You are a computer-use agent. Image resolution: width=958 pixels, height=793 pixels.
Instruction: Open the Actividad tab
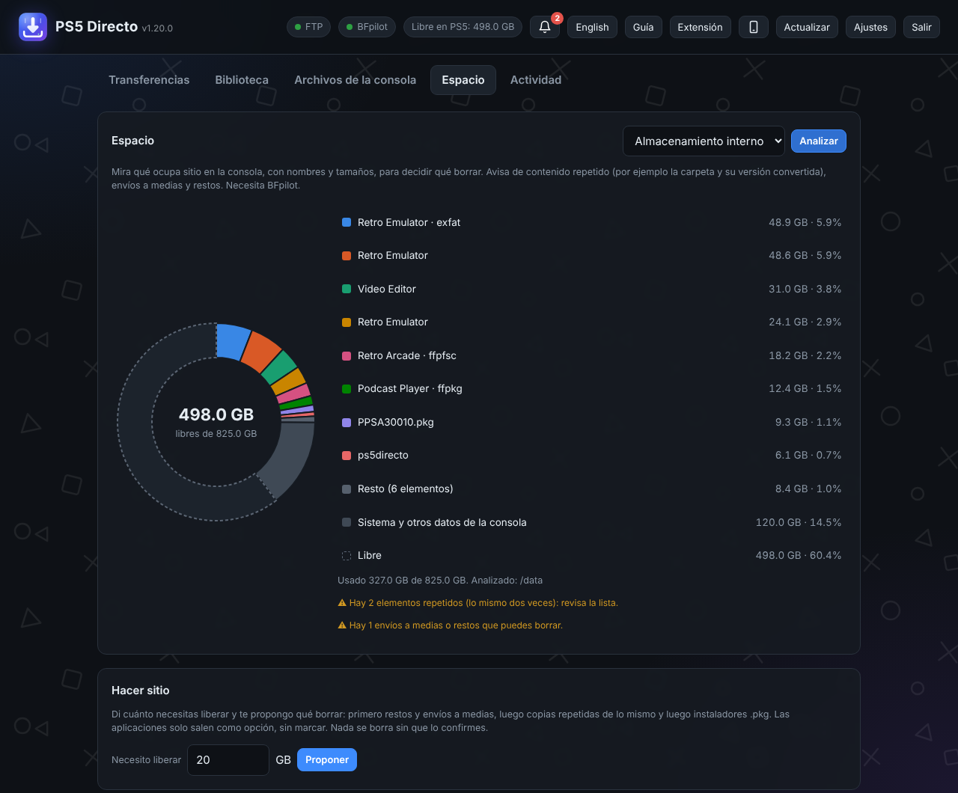click(536, 80)
